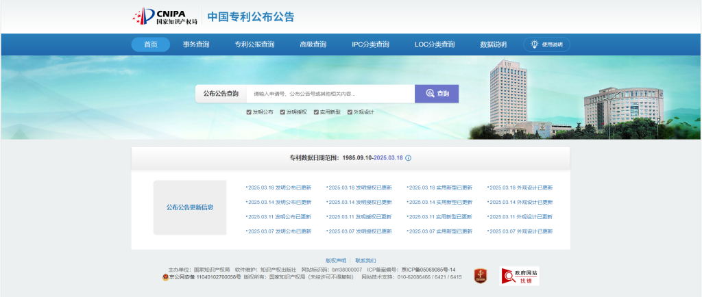Click the 联系我们 footer link
702x297 pixels.
[365, 261]
